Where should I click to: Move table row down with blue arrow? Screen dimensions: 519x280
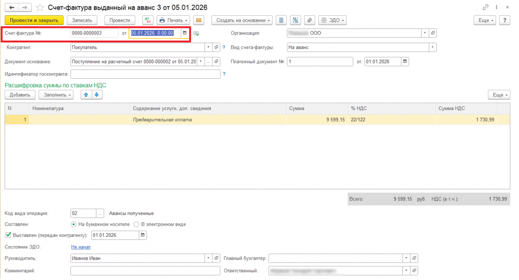click(97, 95)
